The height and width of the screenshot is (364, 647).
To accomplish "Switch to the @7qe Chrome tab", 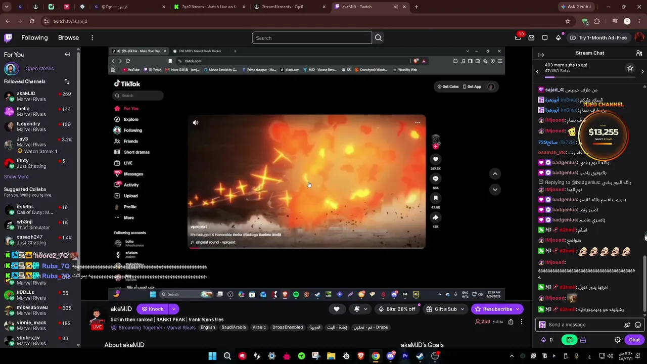I will pyautogui.click(x=129, y=7).
